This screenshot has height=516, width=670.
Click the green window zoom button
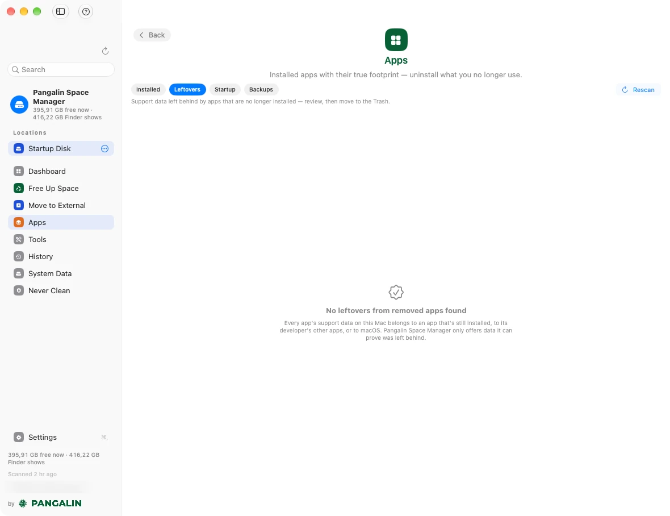pyautogui.click(x=37, y=11)
